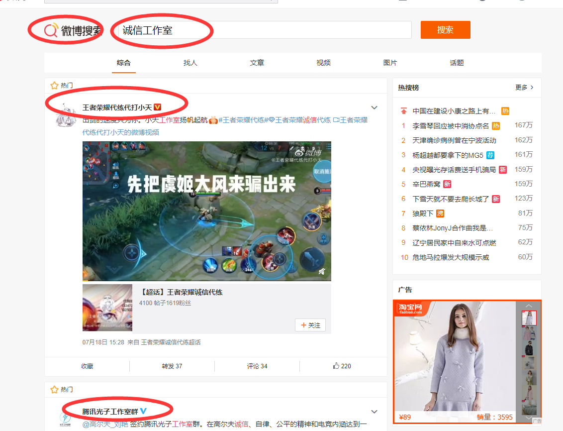Like the first post with thumbs-up 220
The width and height of the screenshot is (563, 431).
coord(342,366)
